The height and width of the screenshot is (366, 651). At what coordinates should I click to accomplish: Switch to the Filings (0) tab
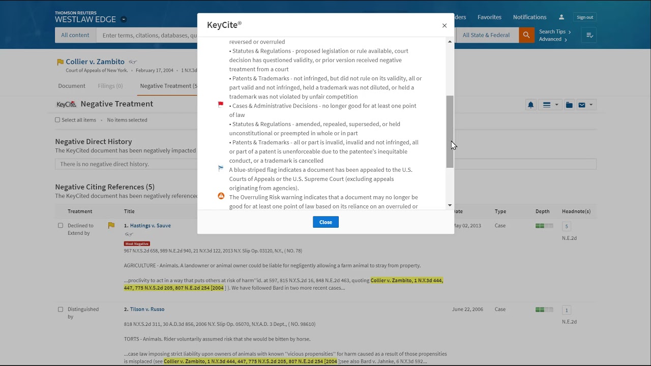click(x=110, y=86)
